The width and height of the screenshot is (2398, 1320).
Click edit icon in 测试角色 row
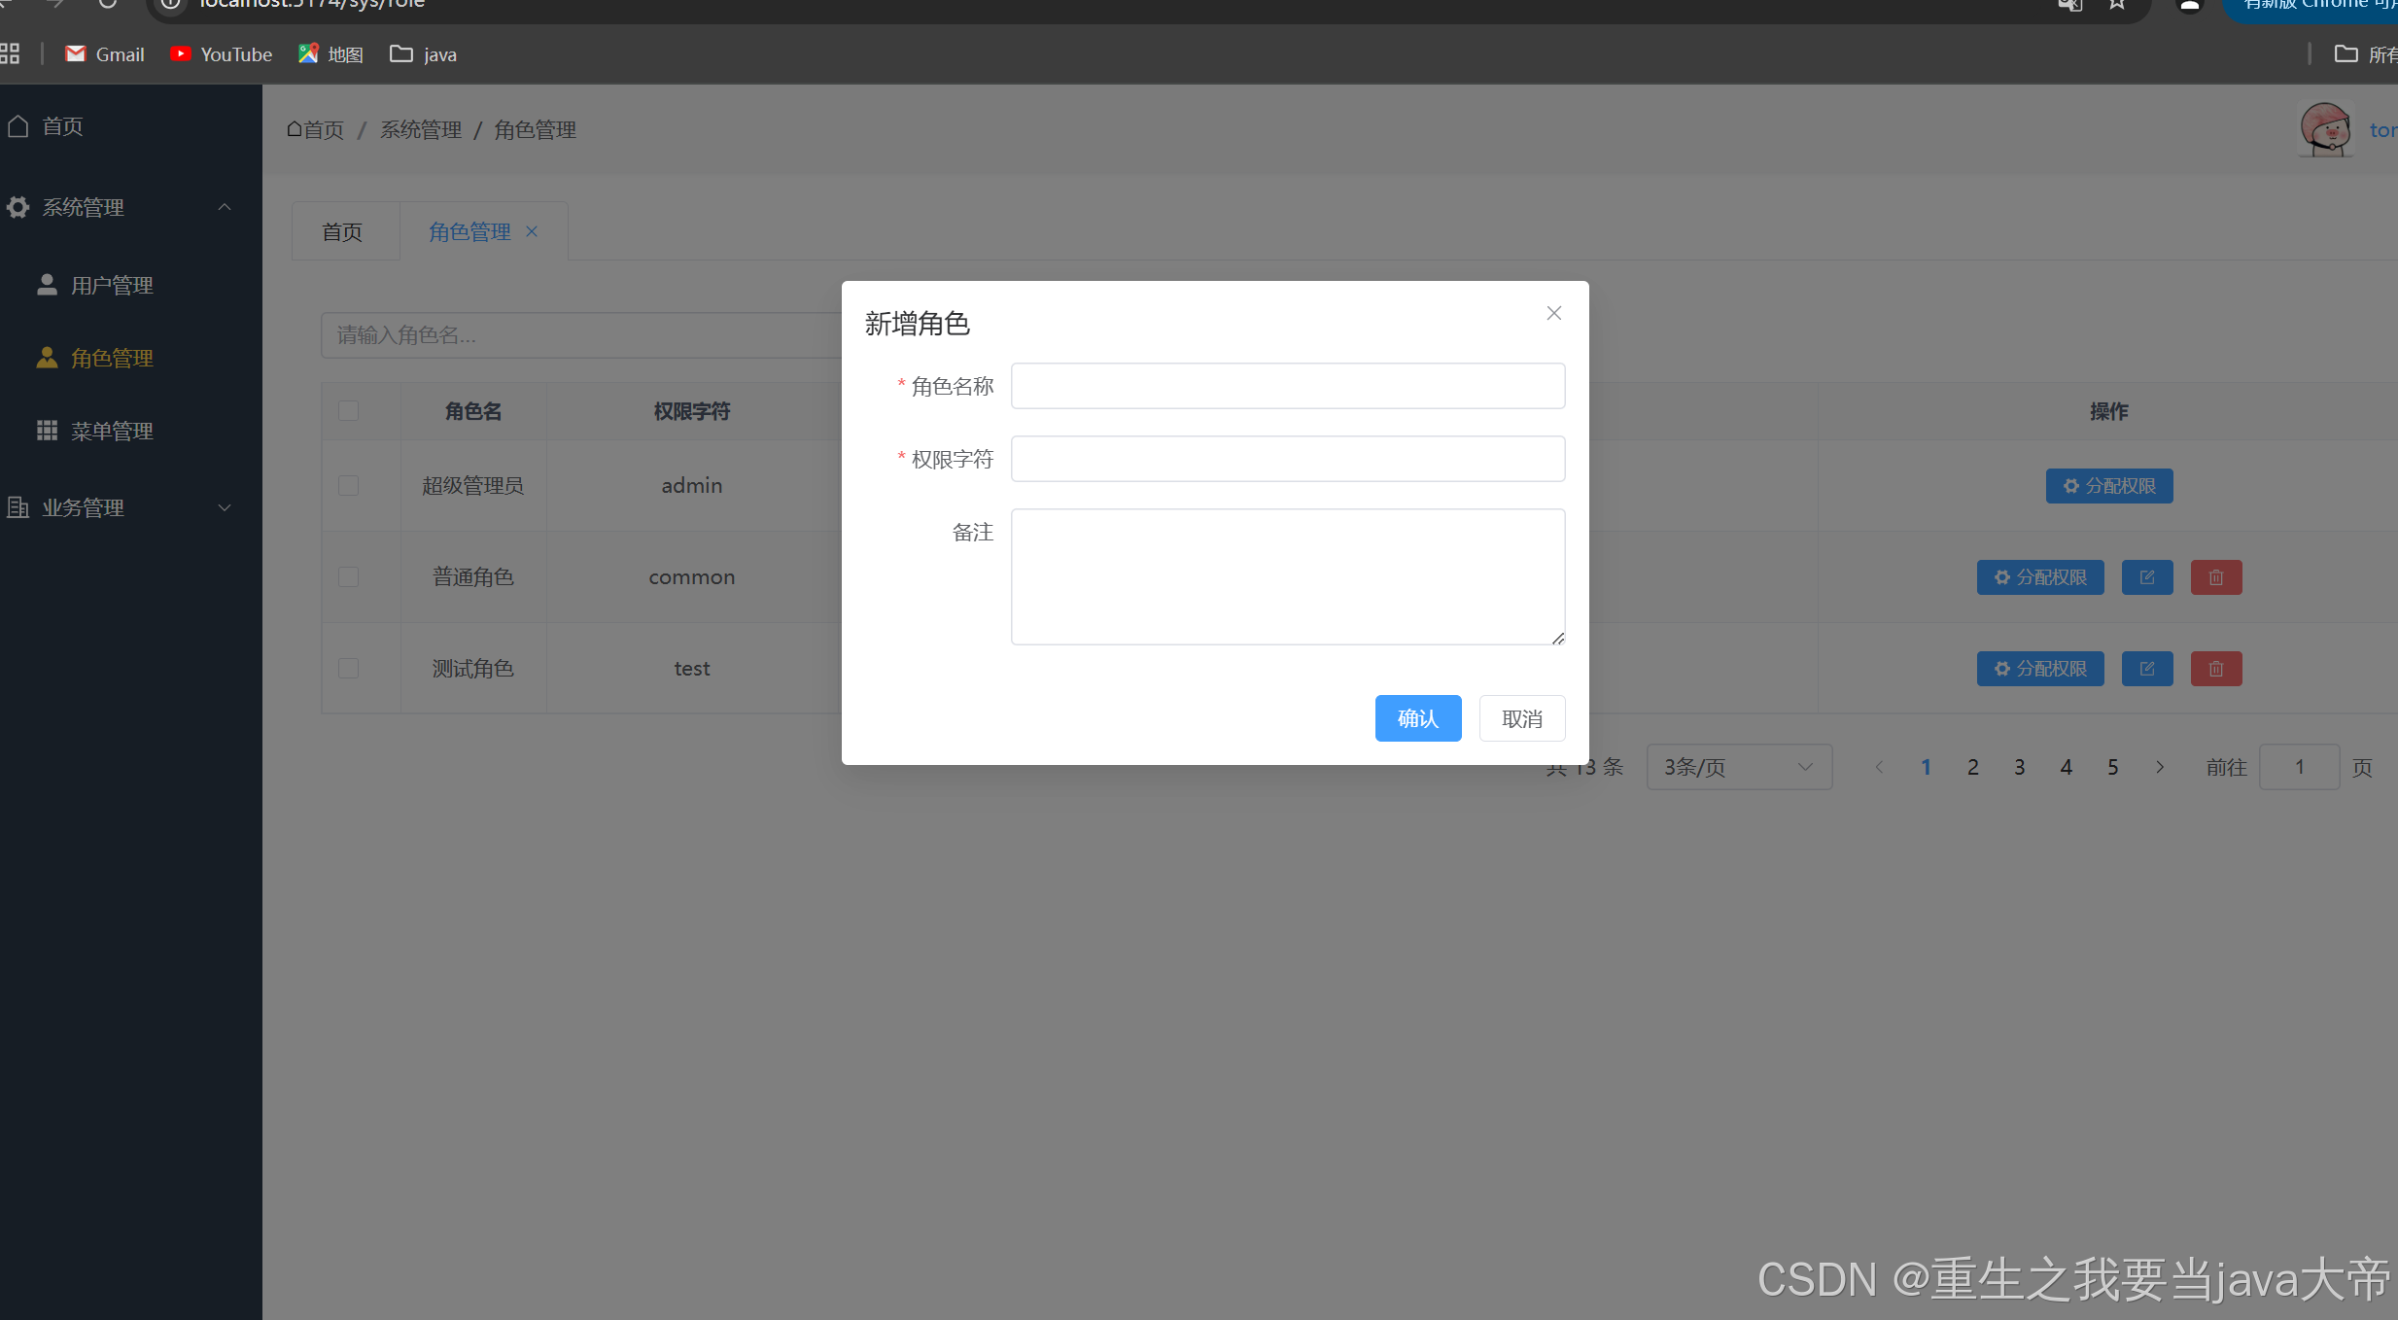(2146, 669)
